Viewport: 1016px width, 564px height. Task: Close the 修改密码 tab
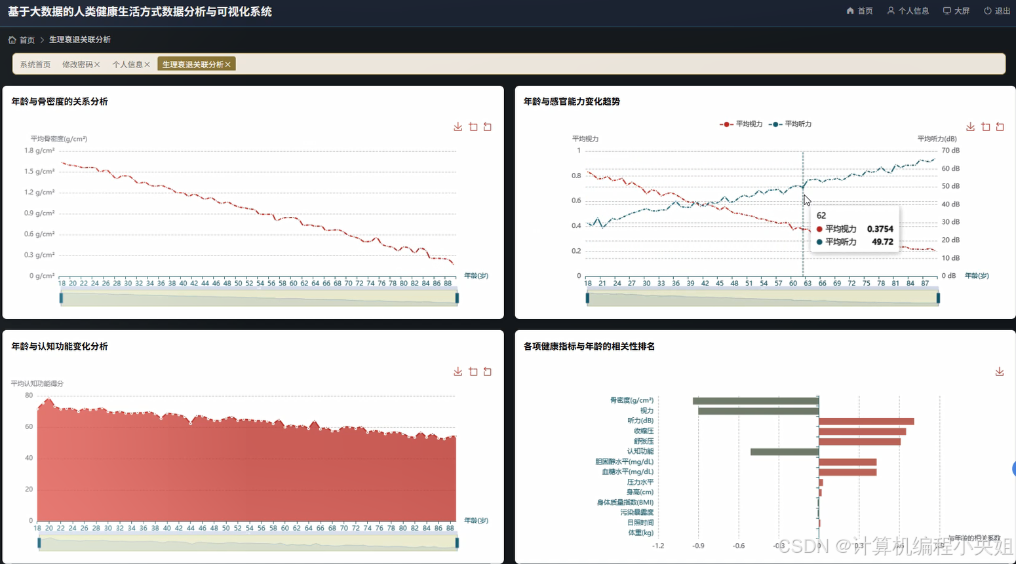click(97, 64)
